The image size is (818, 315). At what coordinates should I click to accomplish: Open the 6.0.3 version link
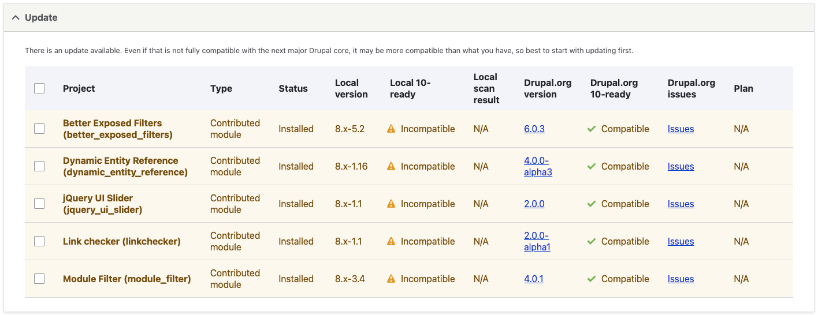534,129
